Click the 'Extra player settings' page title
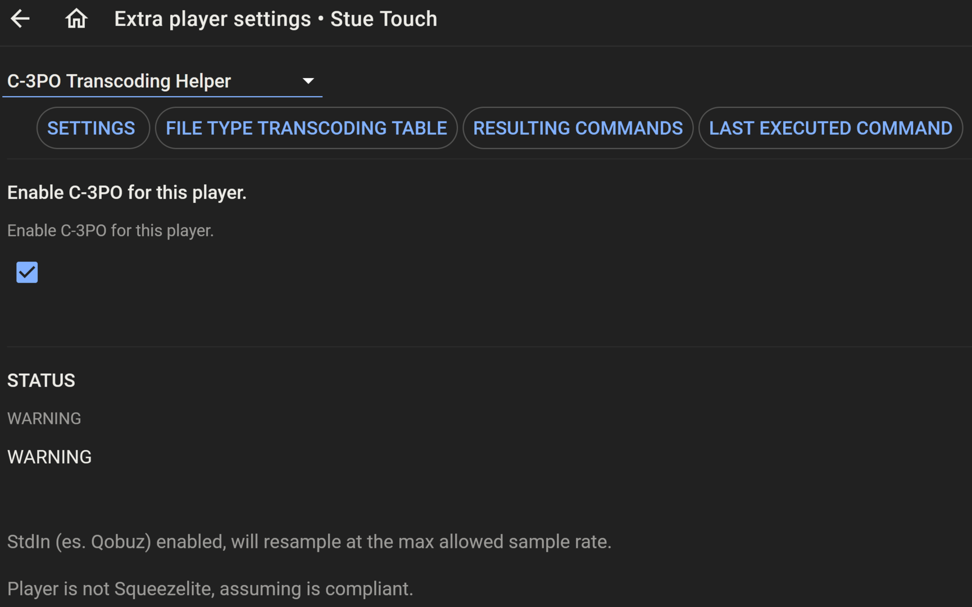The height and width of the screenshot is (607, 972). tap(212, 19)
